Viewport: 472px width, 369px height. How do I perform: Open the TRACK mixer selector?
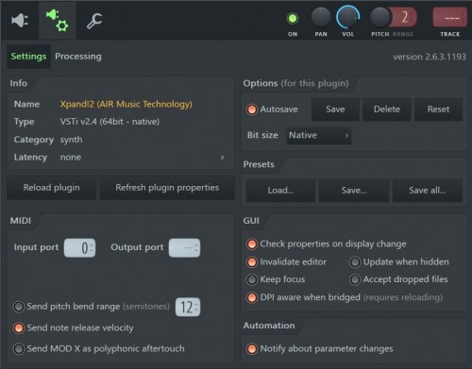pos(450,18)
